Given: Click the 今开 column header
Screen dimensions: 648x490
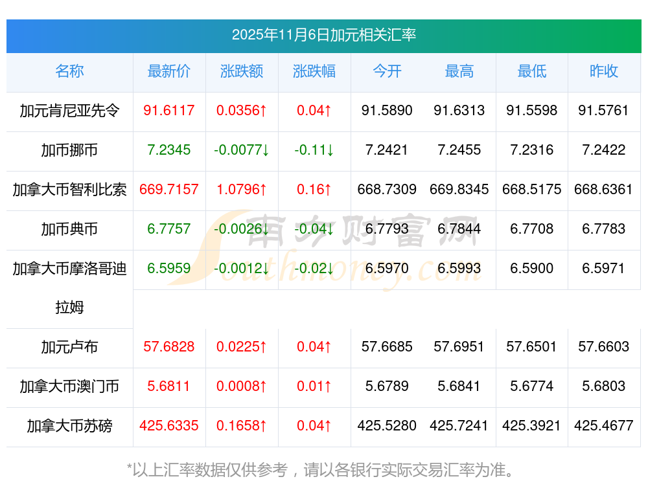Looking at the screenshot, I should point(387,71).
